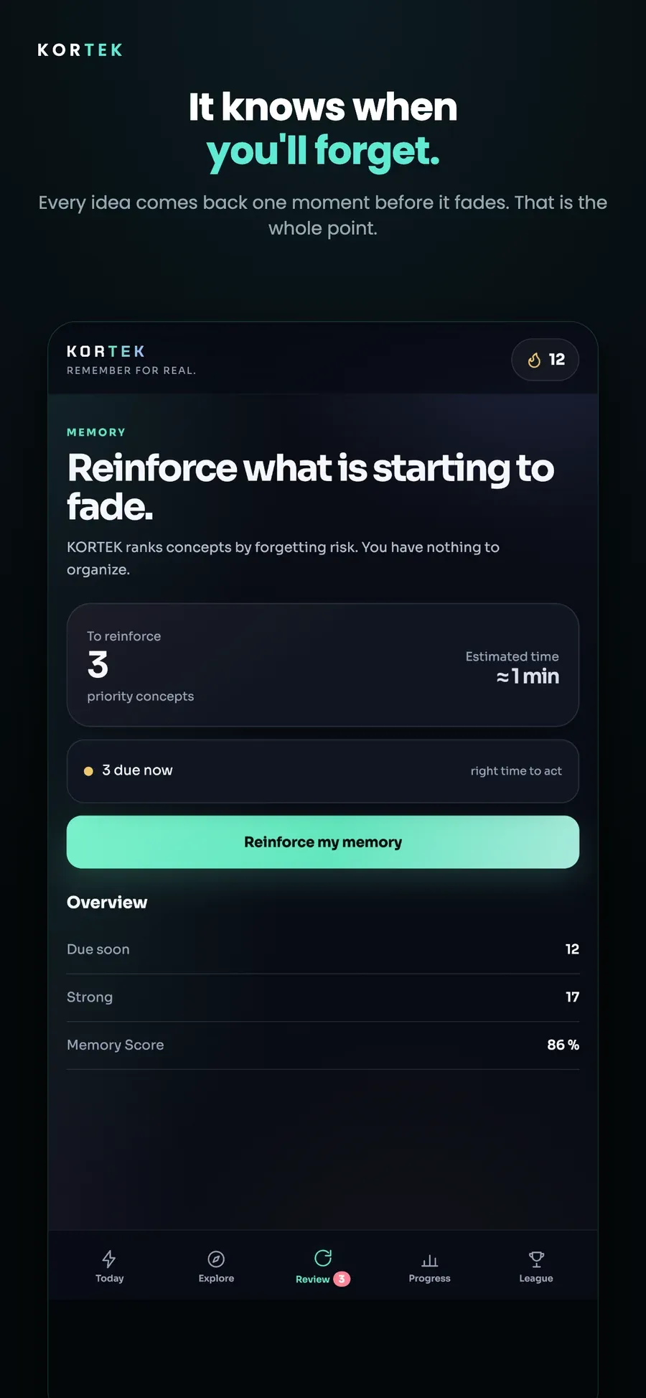Click the Reinforce my memory button
Viewport: 646px width, 1398px height.
pos(323,842)
